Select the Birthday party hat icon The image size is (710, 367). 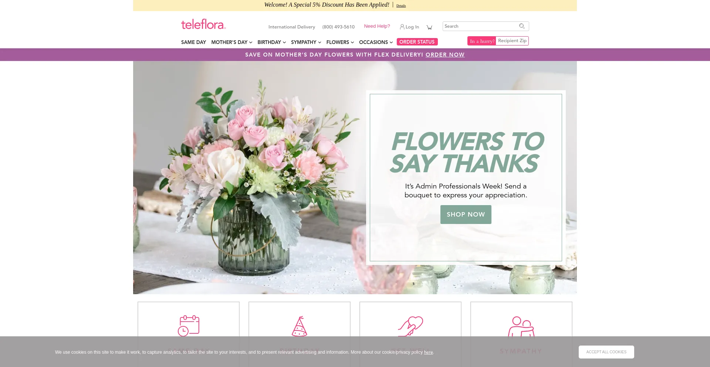click(299, 326)
